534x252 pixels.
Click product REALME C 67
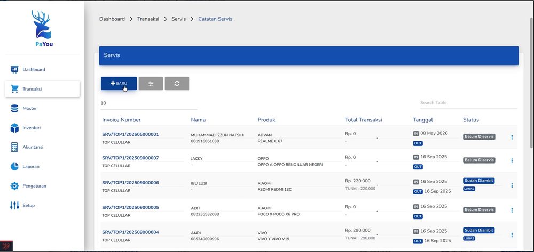point(270,141)
